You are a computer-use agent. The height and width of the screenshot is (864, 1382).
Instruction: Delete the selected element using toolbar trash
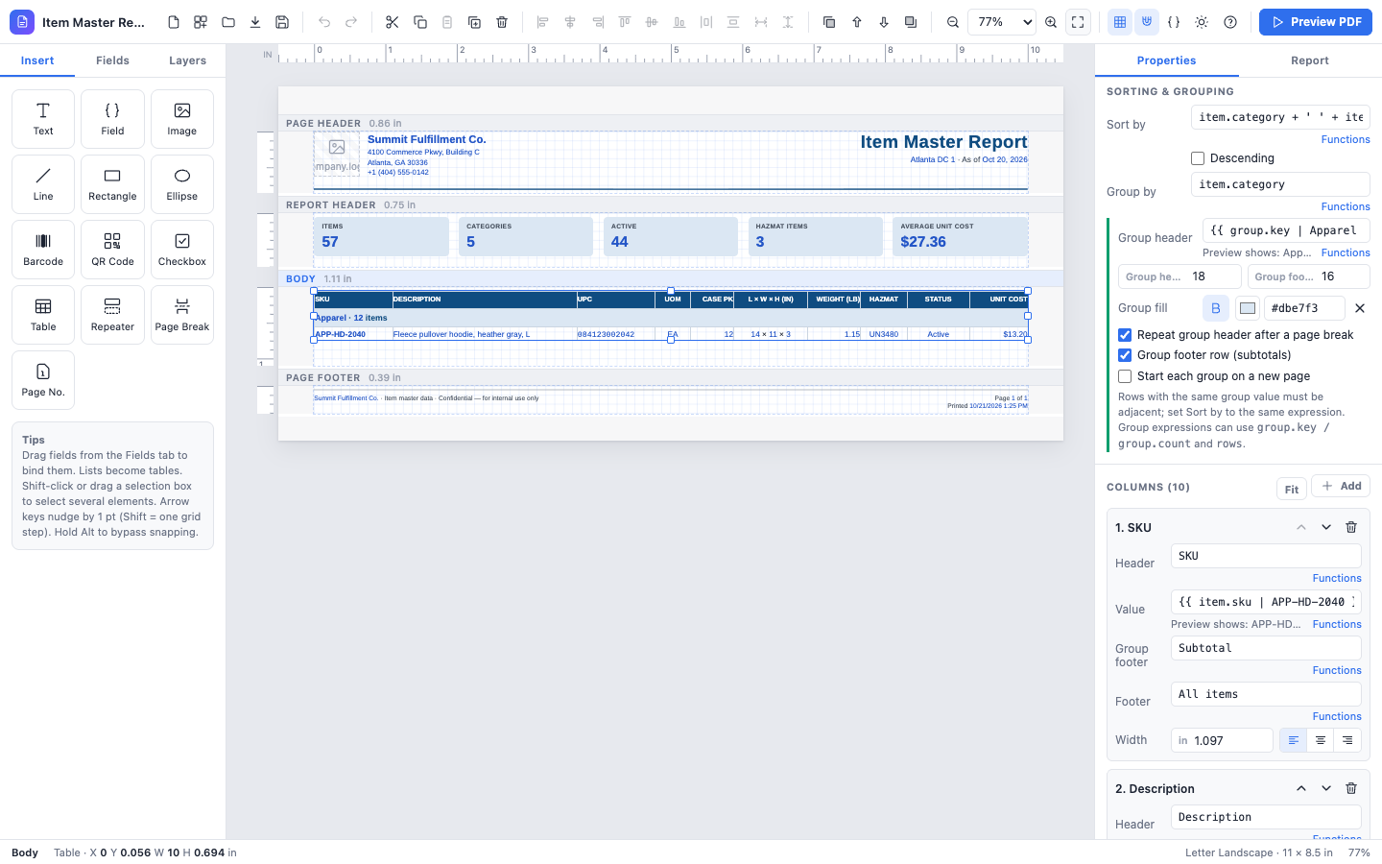[502, 22]
